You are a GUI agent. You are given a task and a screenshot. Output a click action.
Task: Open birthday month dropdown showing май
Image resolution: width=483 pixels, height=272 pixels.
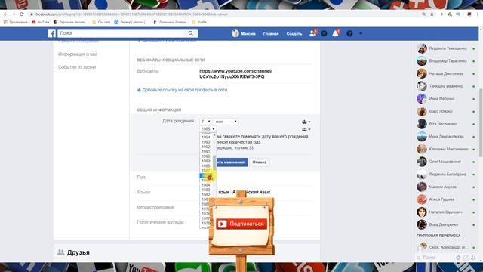226,122
